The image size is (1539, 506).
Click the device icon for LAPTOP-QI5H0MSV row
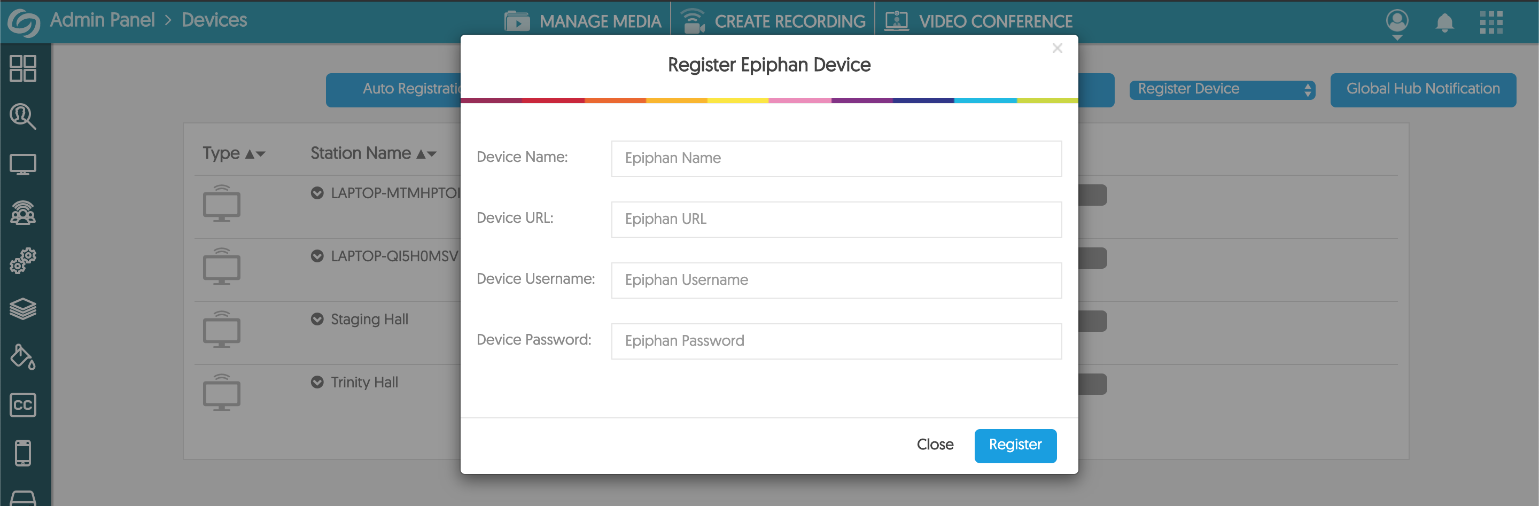222,266
